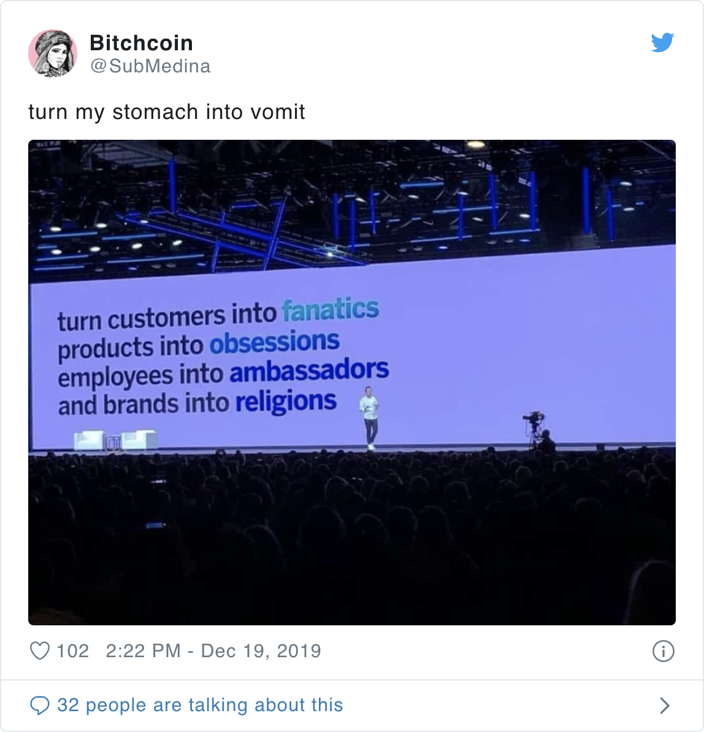Click the speech bubble reply icon
This screenshot has height=732, width=704.
click(x=40, y=706)
